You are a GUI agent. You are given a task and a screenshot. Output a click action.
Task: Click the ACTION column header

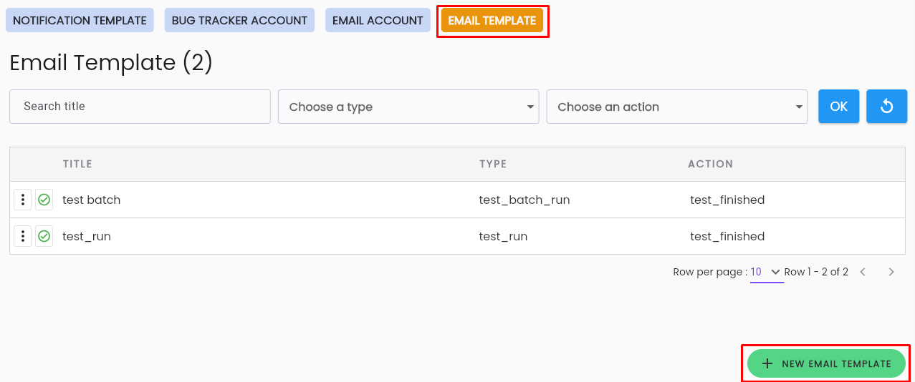point(710,164)
